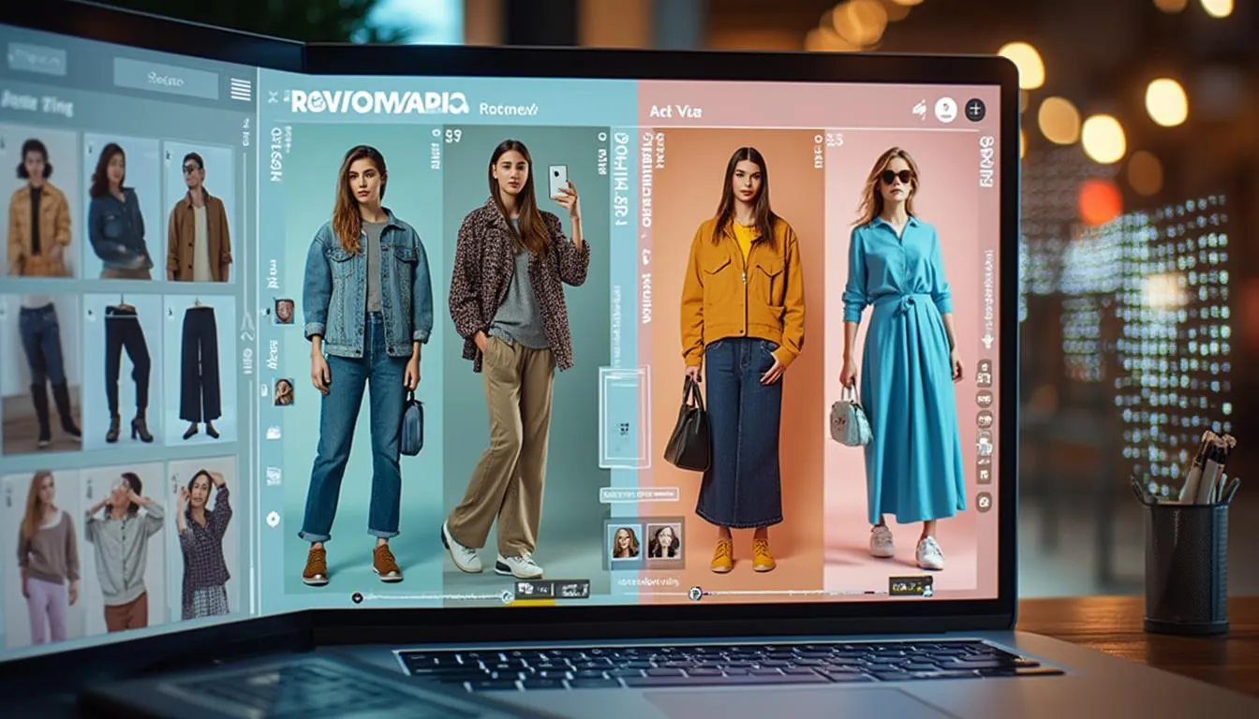Image resolution: width=1259 pixels, height=719 pixels.
Task: Click the button at top-left of left panel
Action: point(37,59)
